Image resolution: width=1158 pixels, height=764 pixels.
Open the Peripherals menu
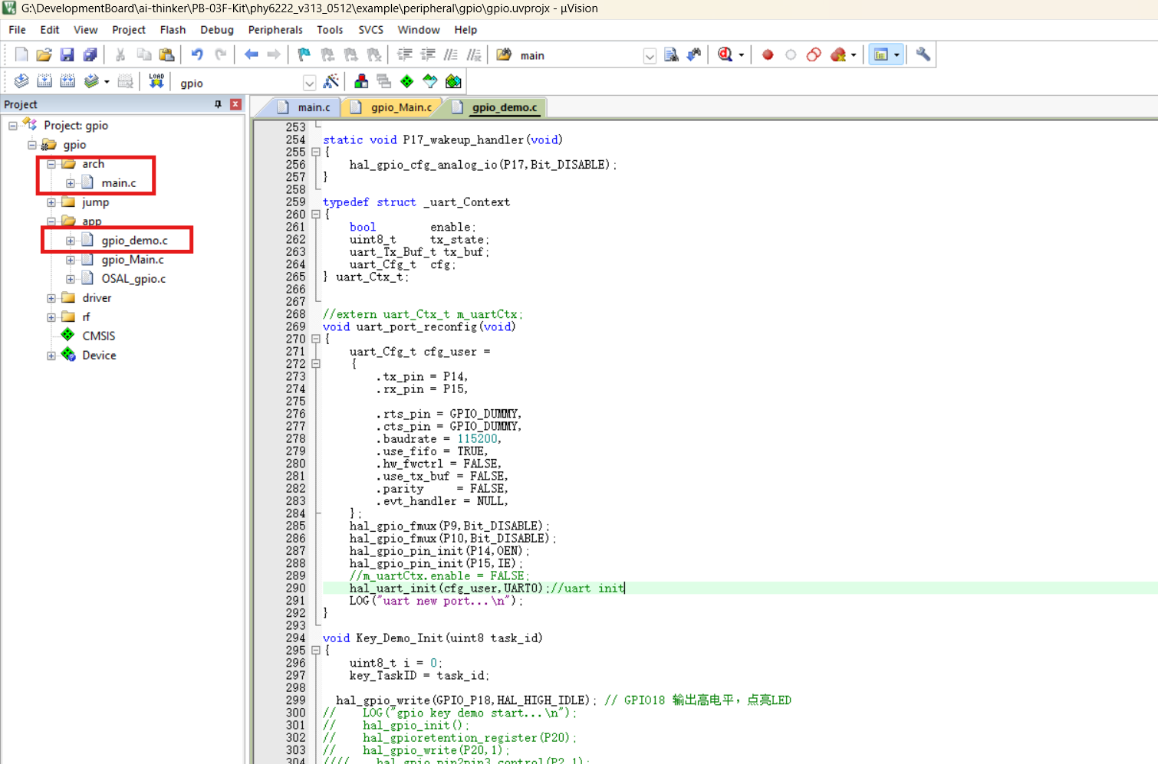point(275,30)
